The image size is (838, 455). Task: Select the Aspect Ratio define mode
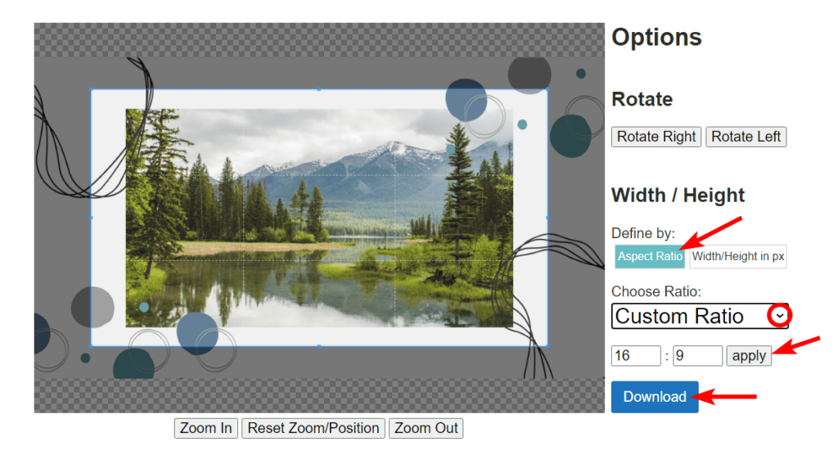tap(650, 256)
